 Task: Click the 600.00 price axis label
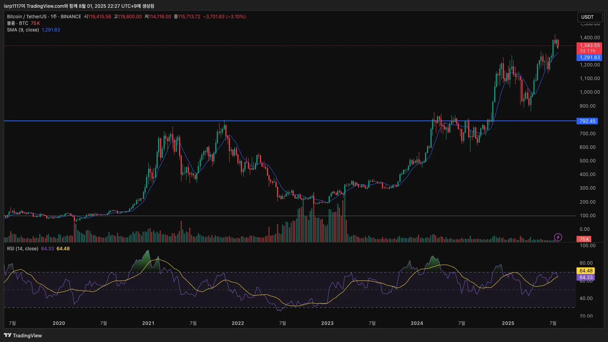click(x=587, y=147)
